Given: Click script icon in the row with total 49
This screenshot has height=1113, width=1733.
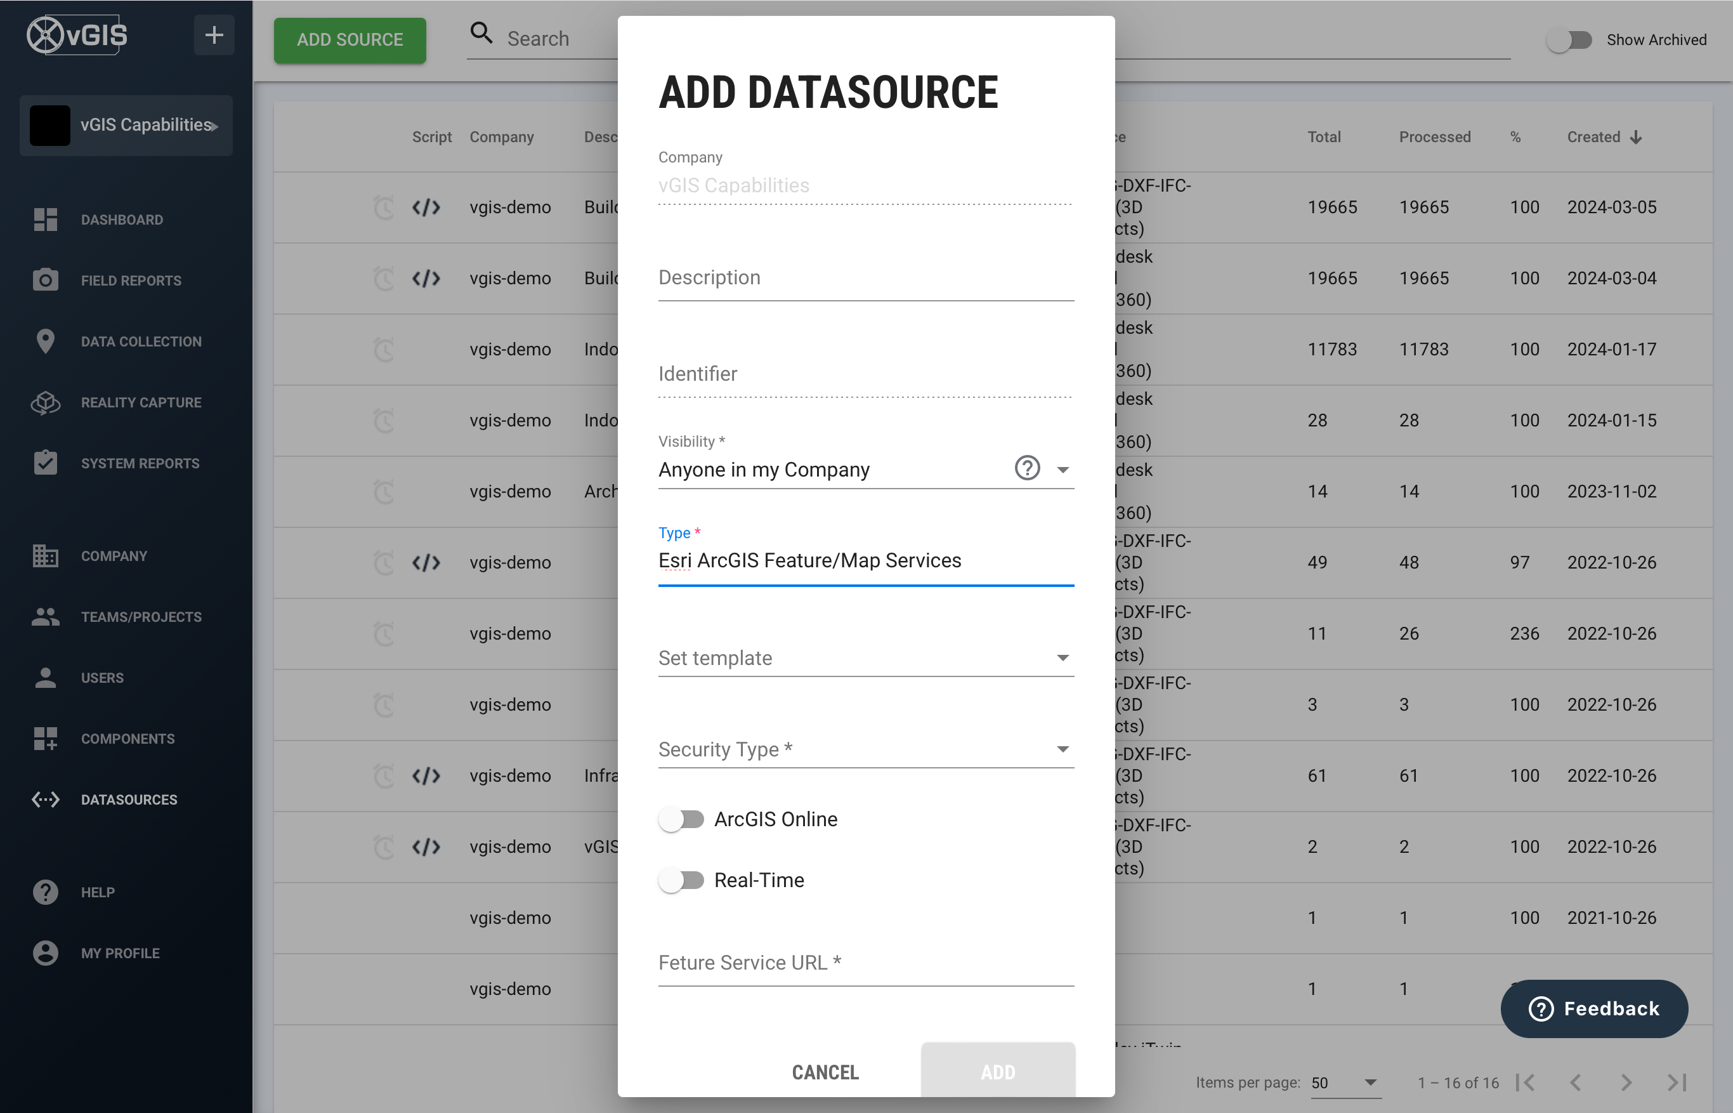Looking at the screenshot, I should click(x=426, y=562).
